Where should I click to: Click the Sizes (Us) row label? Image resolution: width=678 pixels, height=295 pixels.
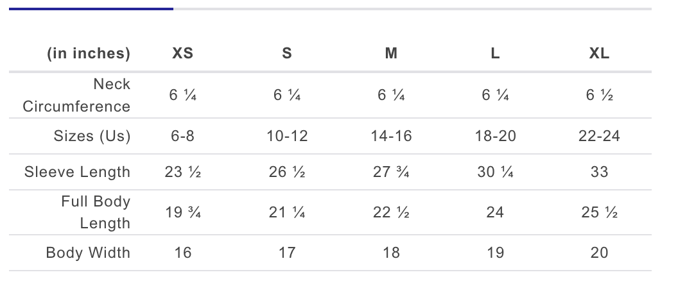pos(92,136)
